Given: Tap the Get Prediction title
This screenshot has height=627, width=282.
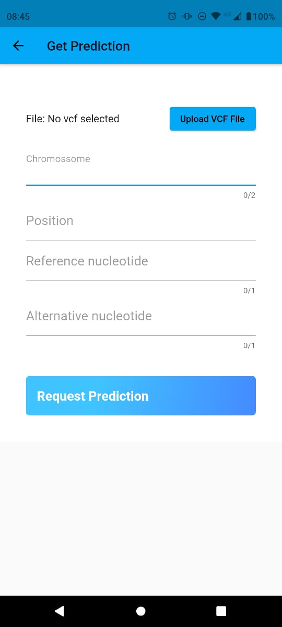Looking at the screenshot, I should pos(88,46).
